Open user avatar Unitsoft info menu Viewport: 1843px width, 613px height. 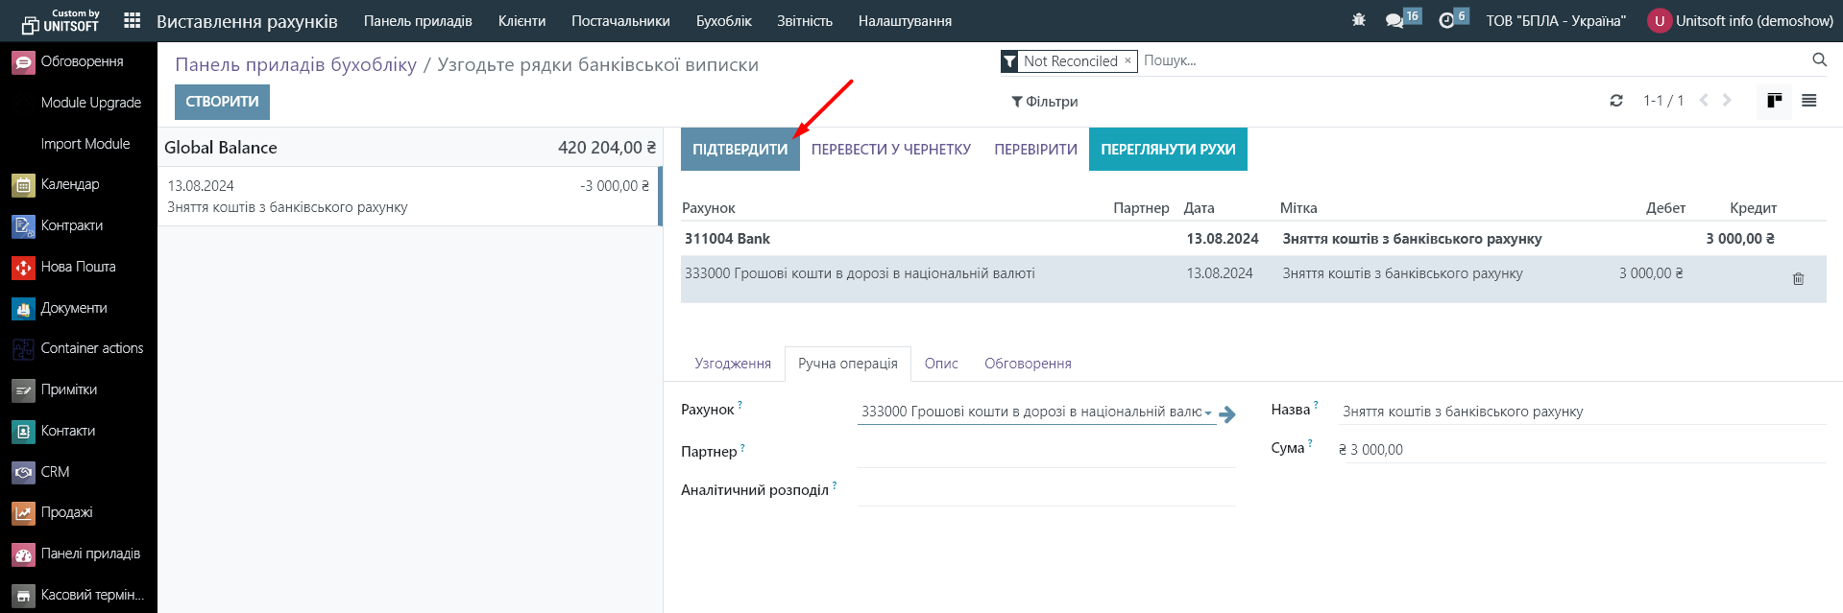click(x=1740, y=20)
